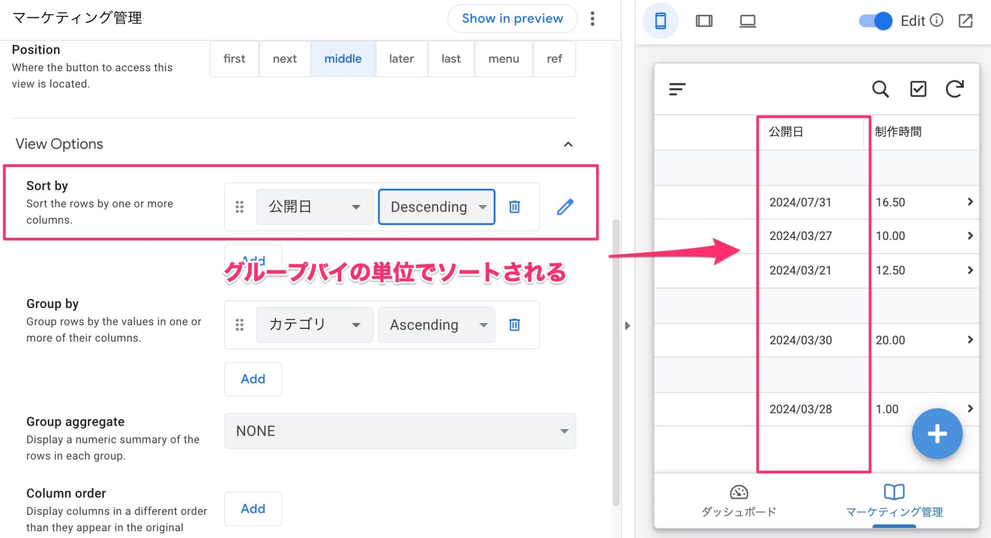
Task: Open the preview in a new window
Action: click(x=965, y=21)
